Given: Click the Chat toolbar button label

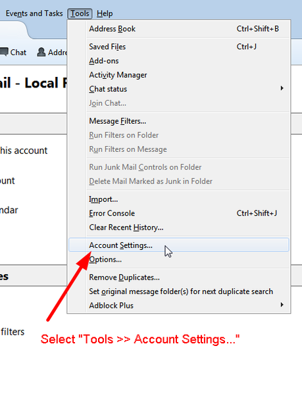Looking at the screenshot, I should pos(18,52).
